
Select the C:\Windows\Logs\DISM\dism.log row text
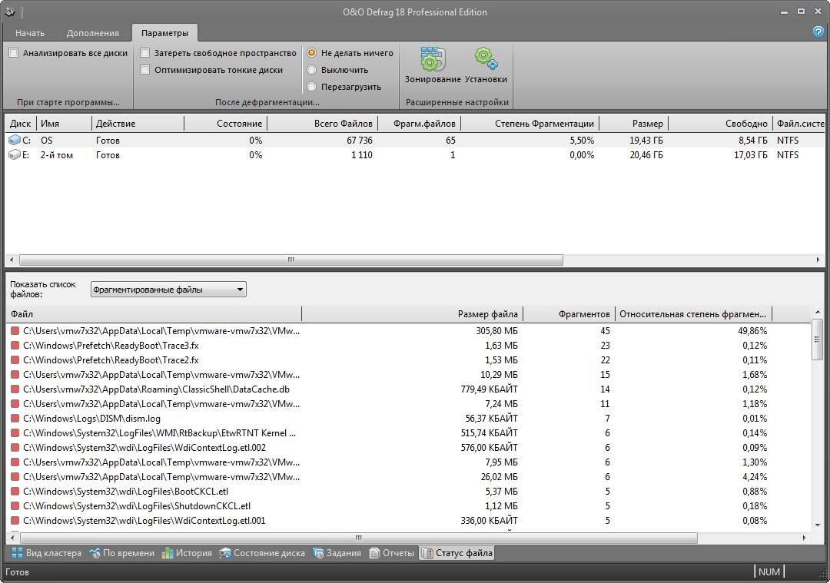tap(91, 419)
